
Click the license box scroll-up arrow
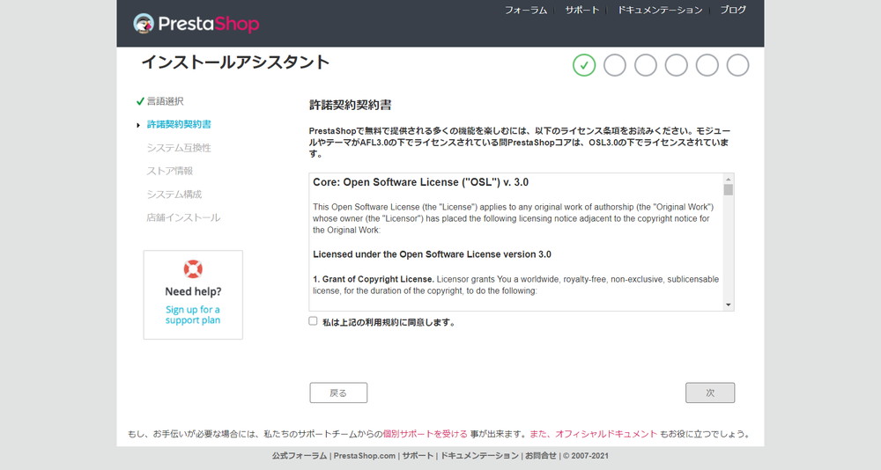coord(729,180)
